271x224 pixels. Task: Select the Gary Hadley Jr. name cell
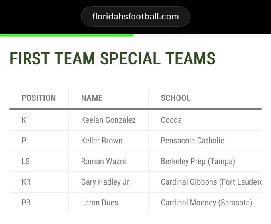(108, 182)
